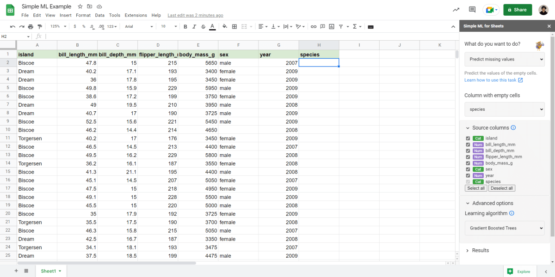
Task: Disable the year source column checkbox
Action: [468, 175]
